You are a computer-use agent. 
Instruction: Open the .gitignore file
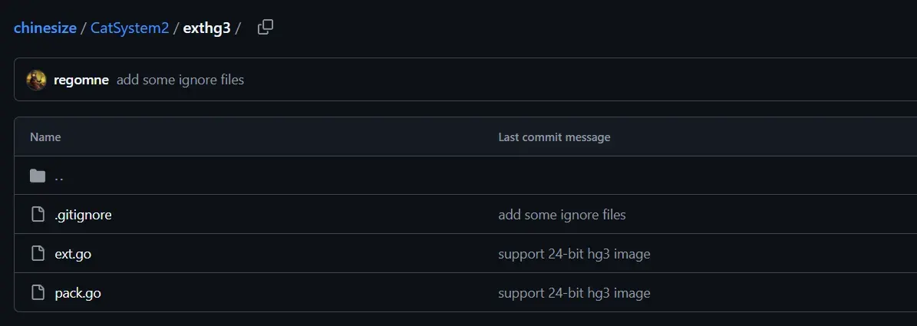point(83,215)
